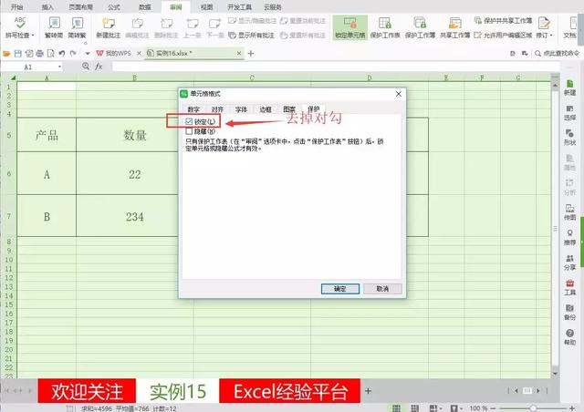Switch to normal view icon in status bar

tap(396, 408)
